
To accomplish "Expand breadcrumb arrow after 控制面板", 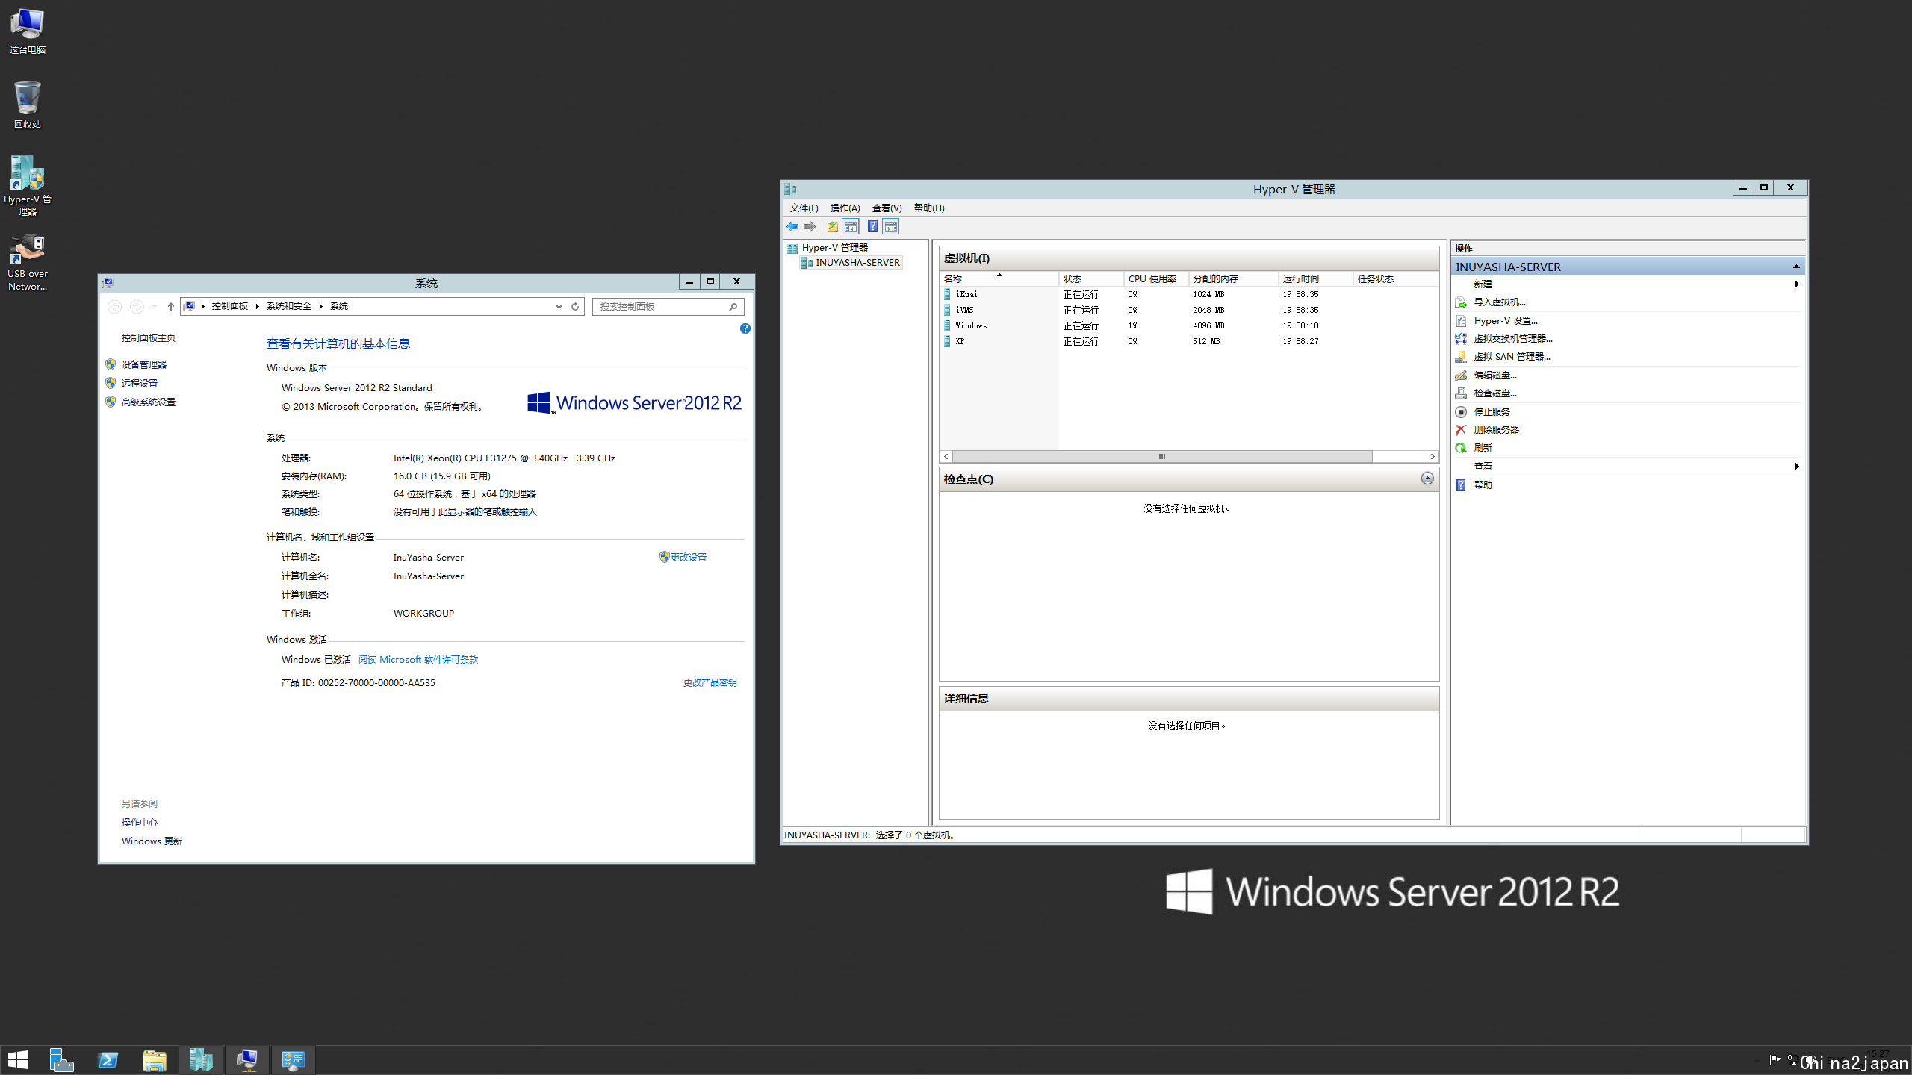I will pos(257,306).
